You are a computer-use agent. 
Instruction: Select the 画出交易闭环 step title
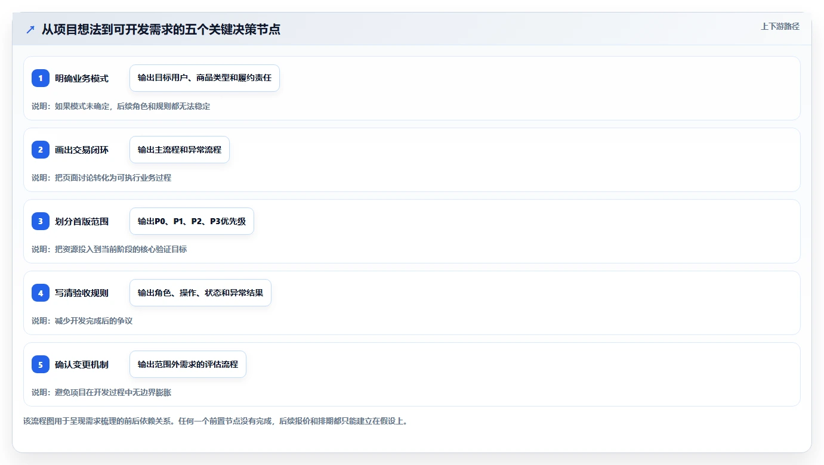point(82,150)
